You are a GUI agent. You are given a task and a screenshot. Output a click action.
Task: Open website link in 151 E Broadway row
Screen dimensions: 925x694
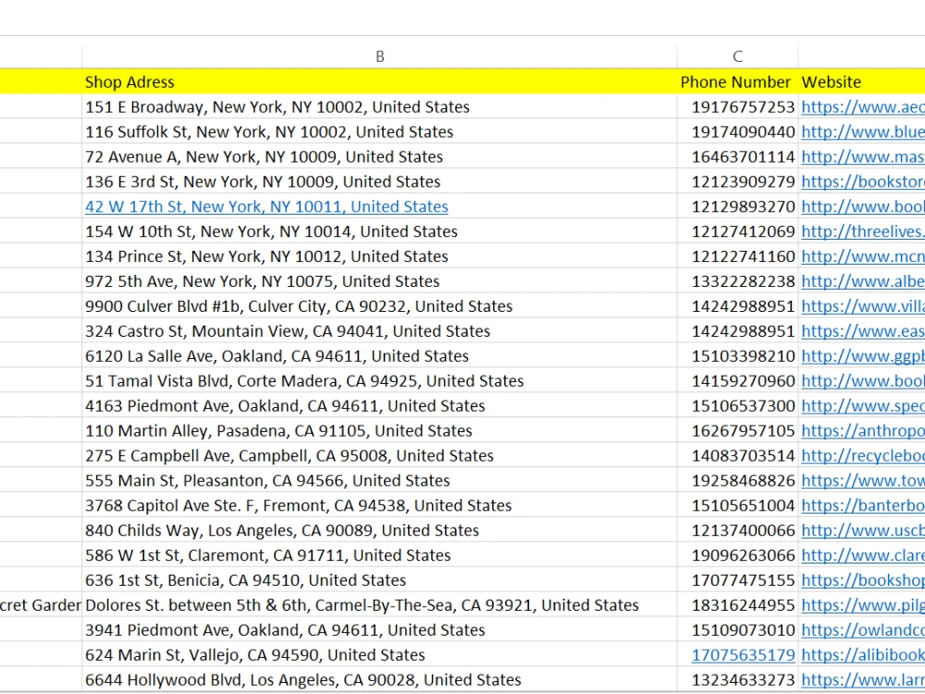pyautogui.click(x=862, y=106)
